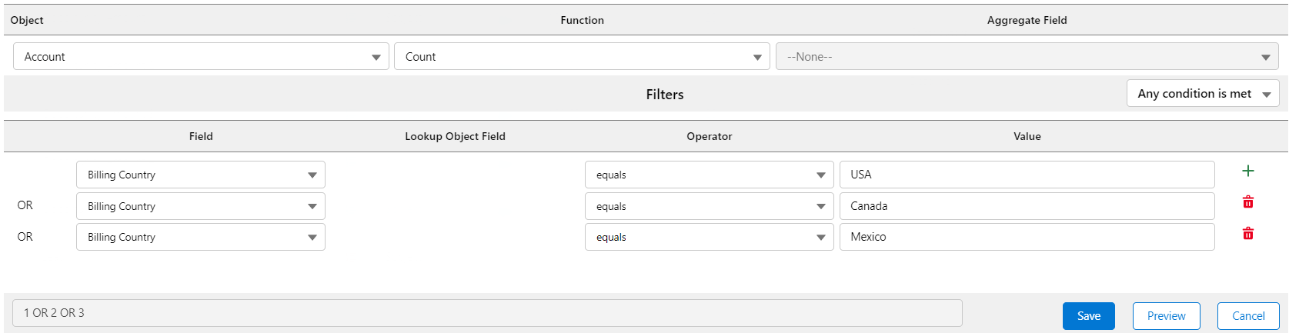This screenshot has width=1289, height=333.
Task: Open Field dropdown in the Mexico row
Action: (x=201, y=238)
